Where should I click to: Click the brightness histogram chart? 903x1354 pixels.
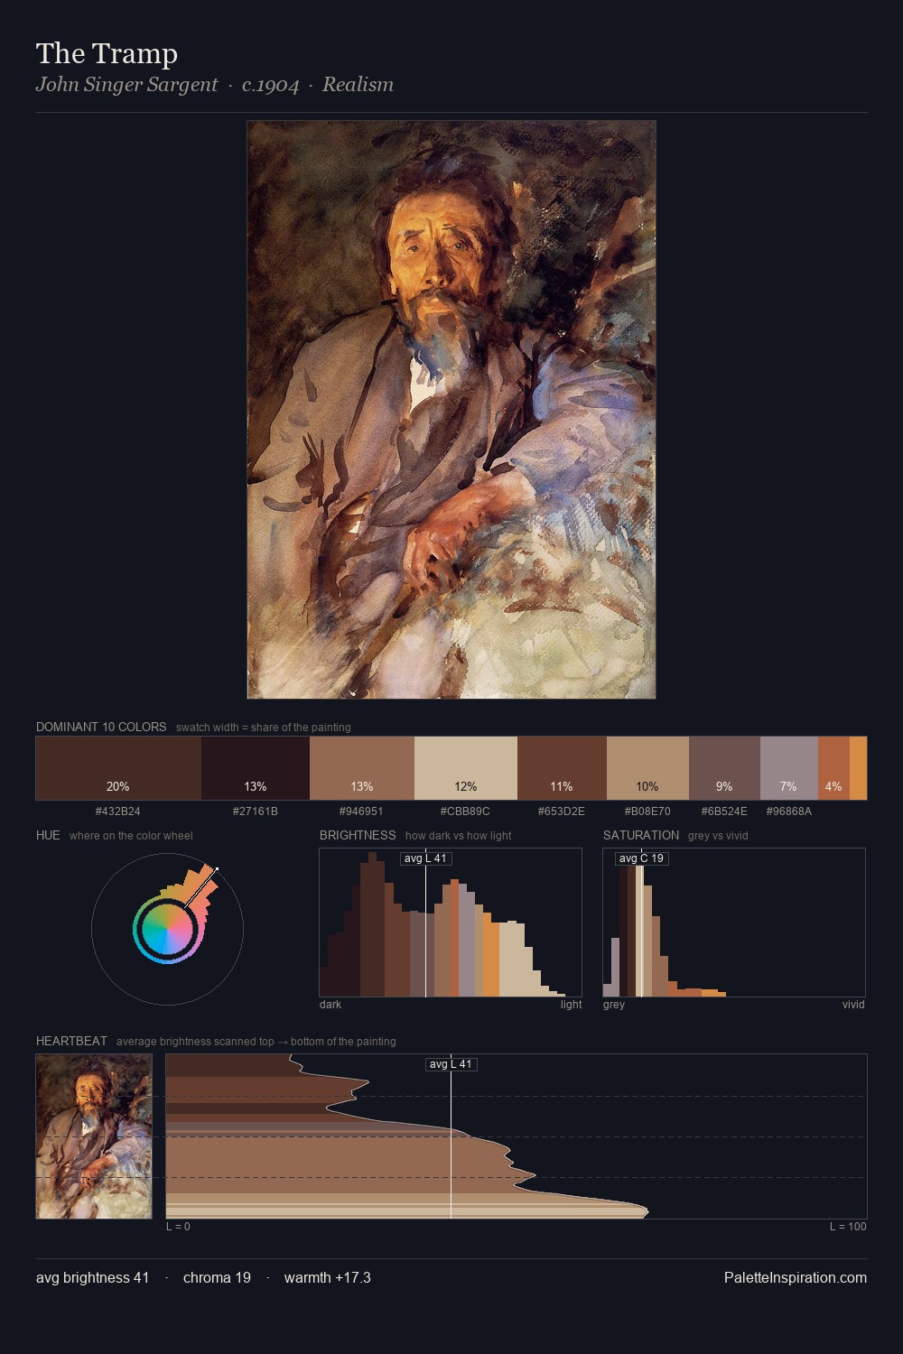451,923
